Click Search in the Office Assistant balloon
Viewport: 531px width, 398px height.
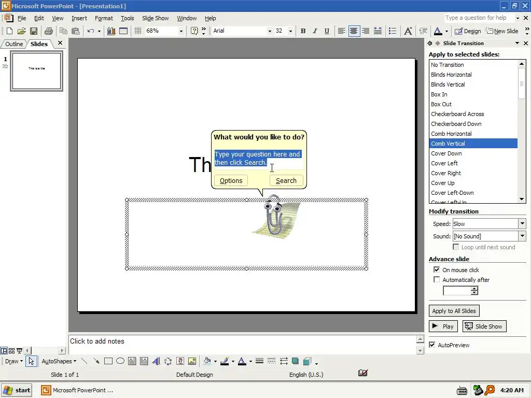point(286,180)
